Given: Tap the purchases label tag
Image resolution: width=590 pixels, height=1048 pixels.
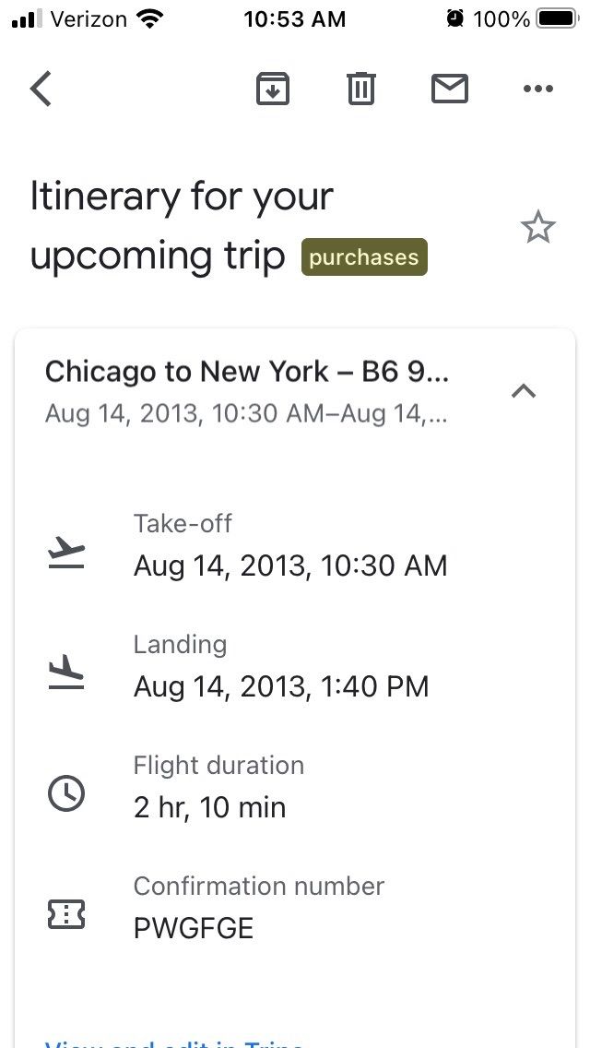Looking at the screenshot, I should [x=364, y=257].
